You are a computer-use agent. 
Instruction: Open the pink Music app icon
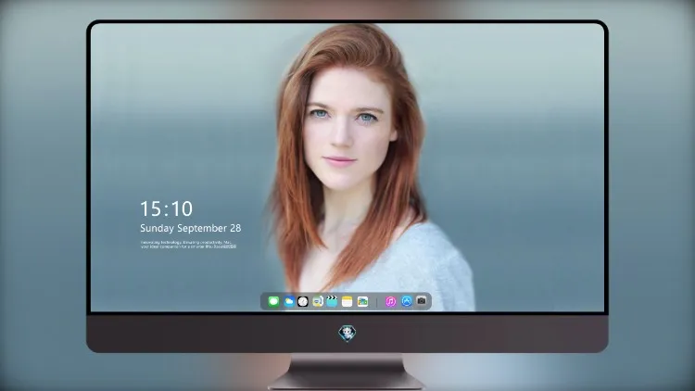390,301
